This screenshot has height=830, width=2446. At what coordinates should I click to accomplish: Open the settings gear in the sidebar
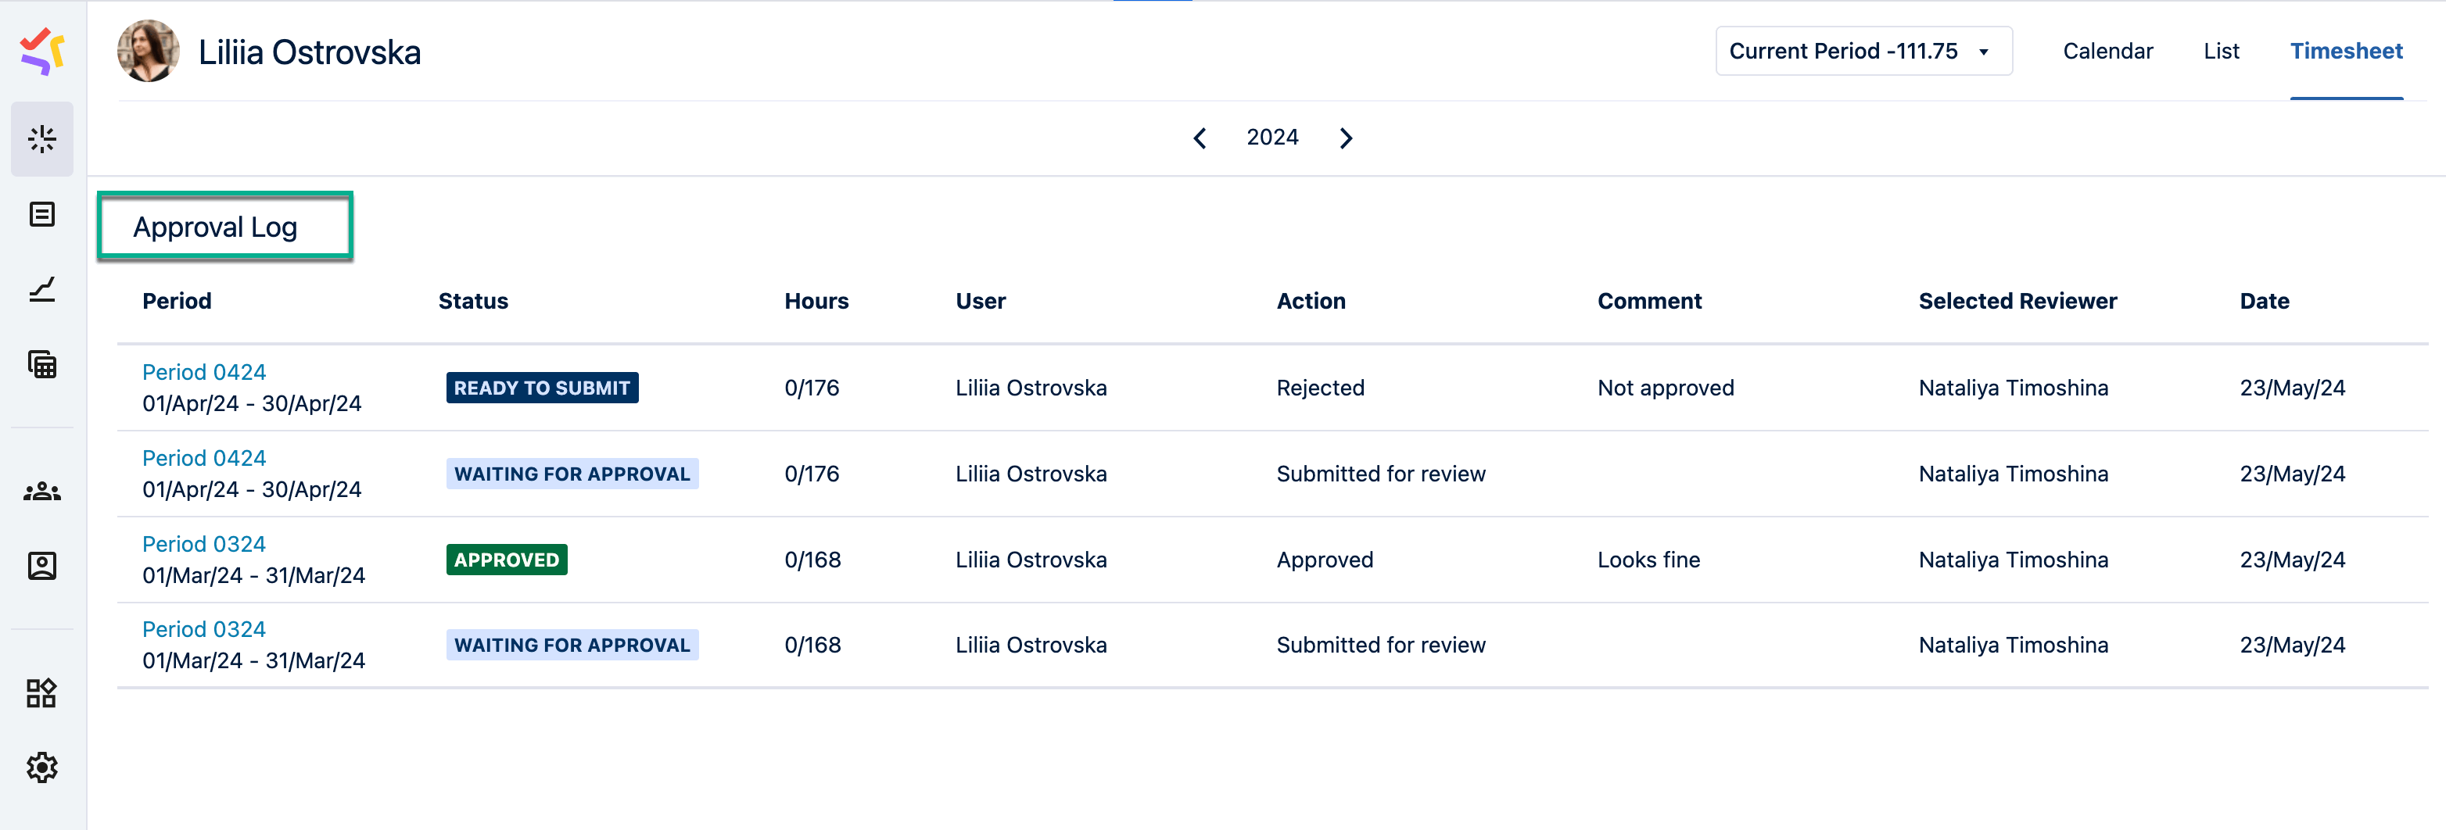(x=41, y=767)
